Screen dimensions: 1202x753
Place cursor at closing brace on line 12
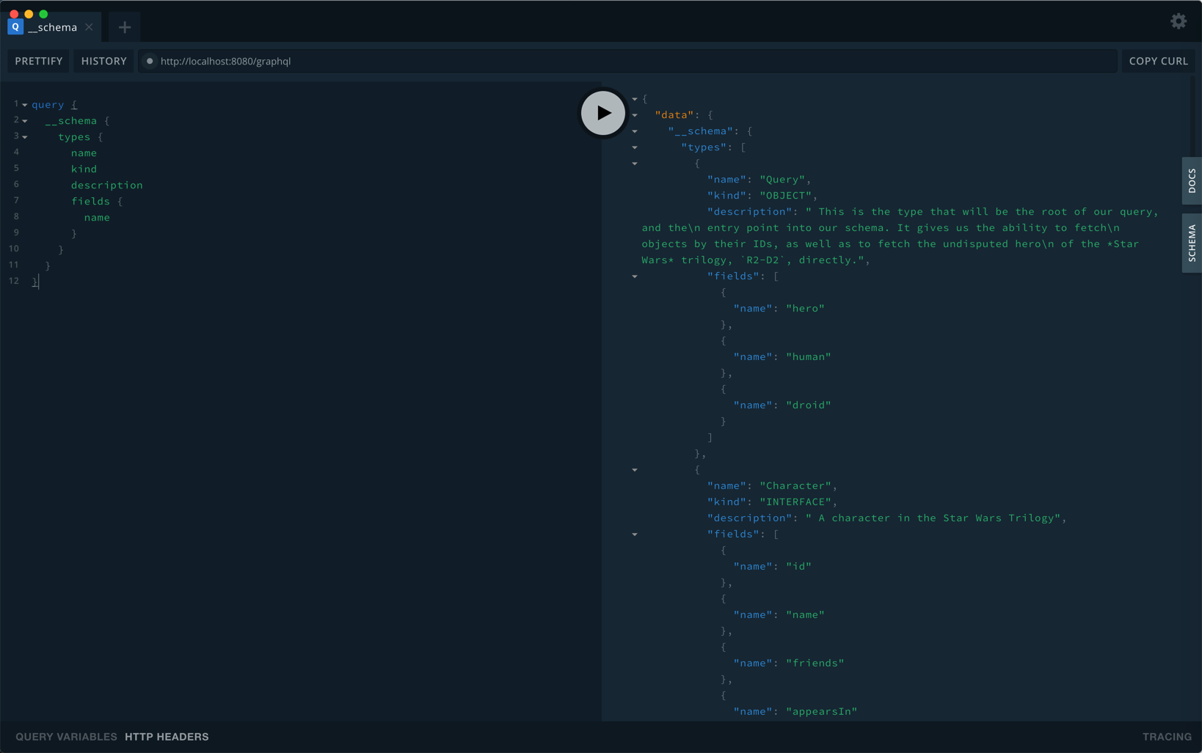tap(34, 282)
